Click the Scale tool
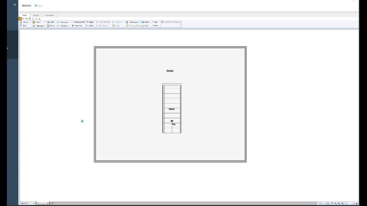Image resolution: width=367 pixels, height=206 pixels. pos(116,26)
